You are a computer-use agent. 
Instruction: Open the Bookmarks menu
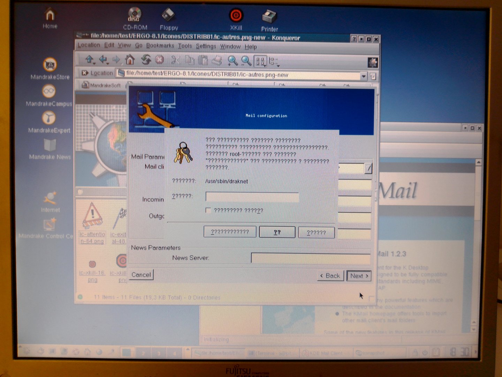(160, 46)
